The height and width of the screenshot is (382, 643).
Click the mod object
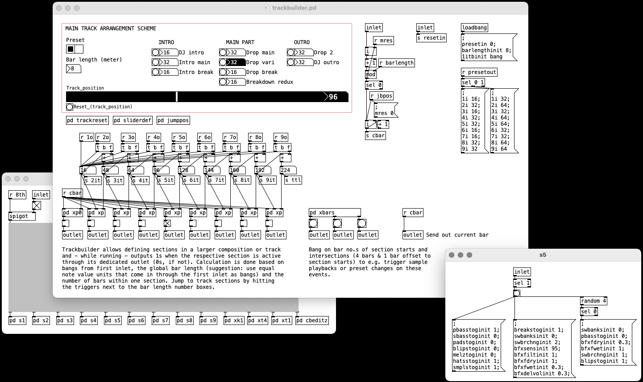pos(371,74)
